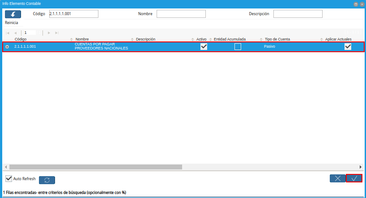366x198 pixels.
Task: Sort by the Activo column header
Action: [201, 39]
